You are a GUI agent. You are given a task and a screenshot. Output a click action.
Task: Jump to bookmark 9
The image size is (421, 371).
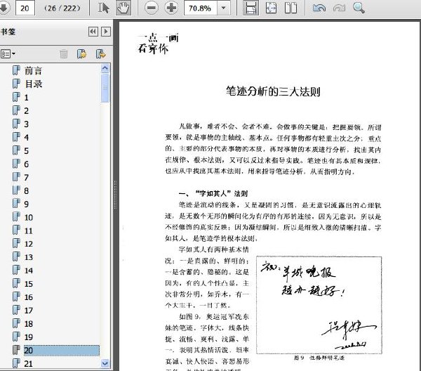tap(27, 204)
